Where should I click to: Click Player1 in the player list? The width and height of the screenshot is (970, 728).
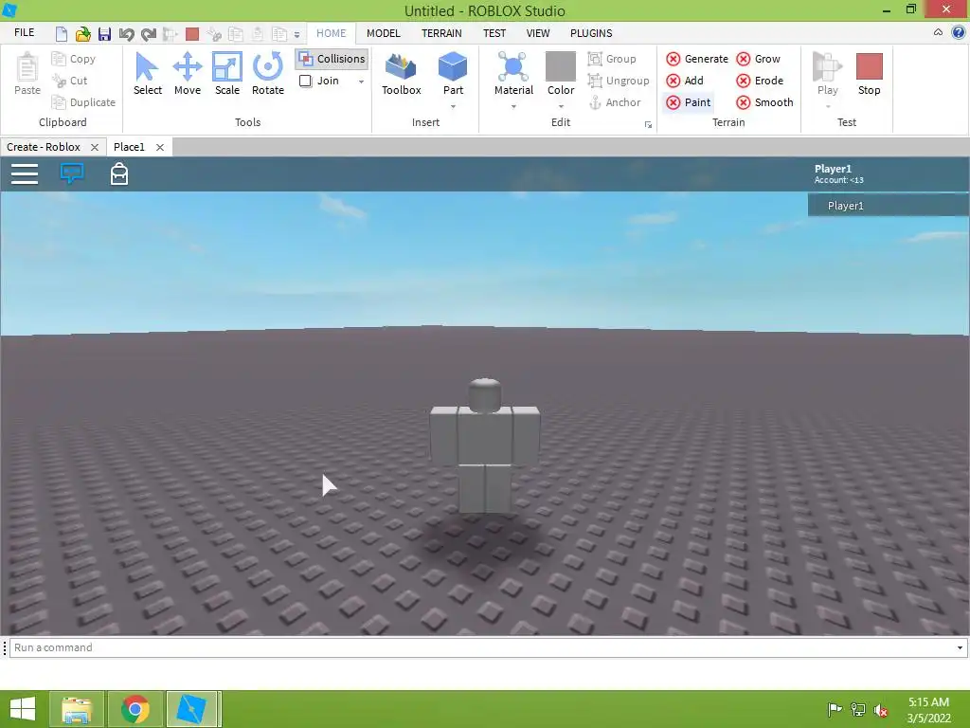889,206
